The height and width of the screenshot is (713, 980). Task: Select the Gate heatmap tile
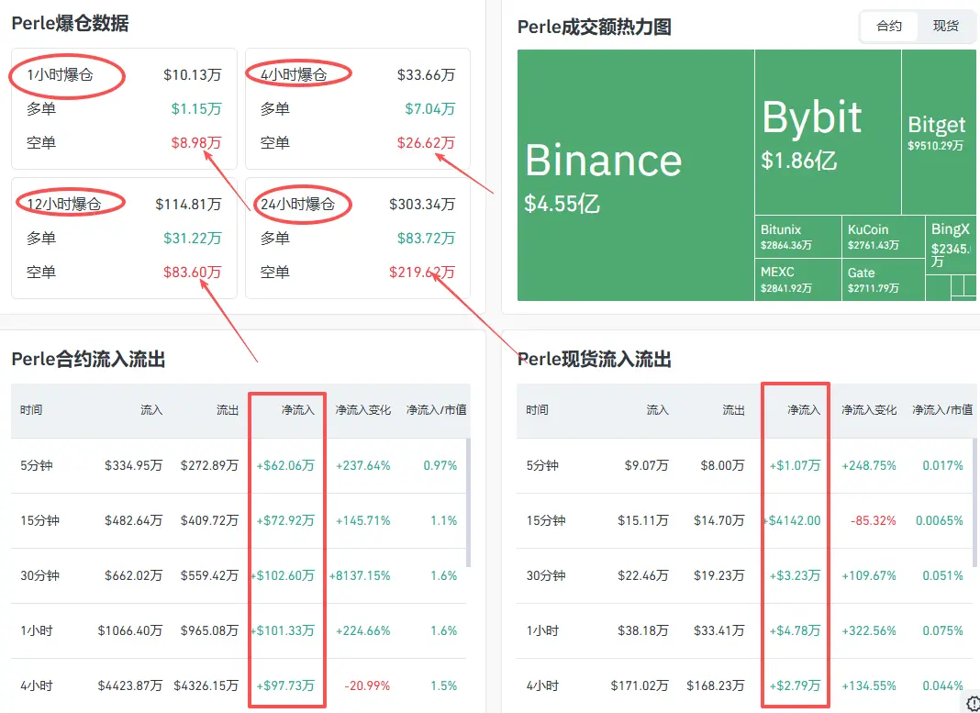coord(883,280)
